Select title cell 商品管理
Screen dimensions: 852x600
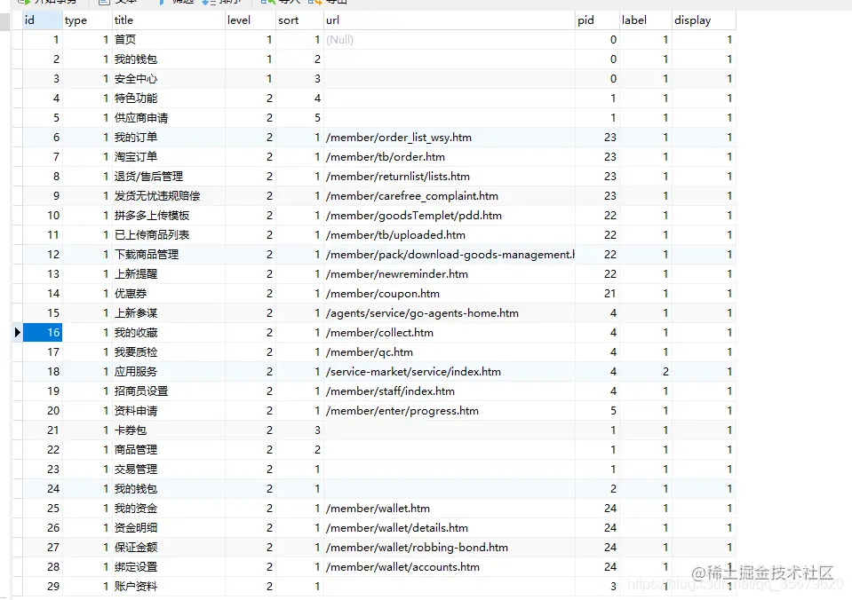(x=169, y=450)
